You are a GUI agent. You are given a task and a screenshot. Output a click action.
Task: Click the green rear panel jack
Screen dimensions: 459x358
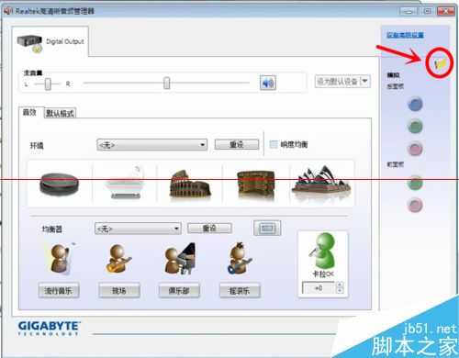pos(415,127)
